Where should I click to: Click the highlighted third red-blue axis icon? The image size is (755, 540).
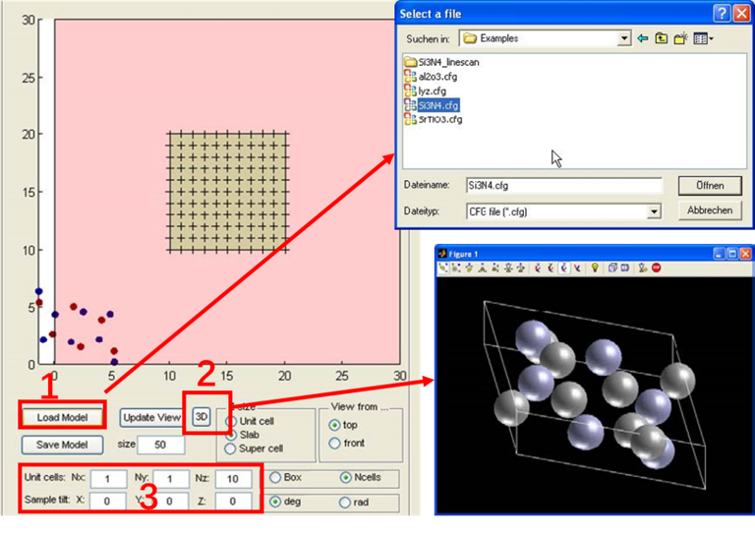(564, 268)
